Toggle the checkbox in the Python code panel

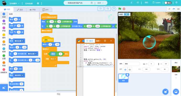tap(83, 41)
